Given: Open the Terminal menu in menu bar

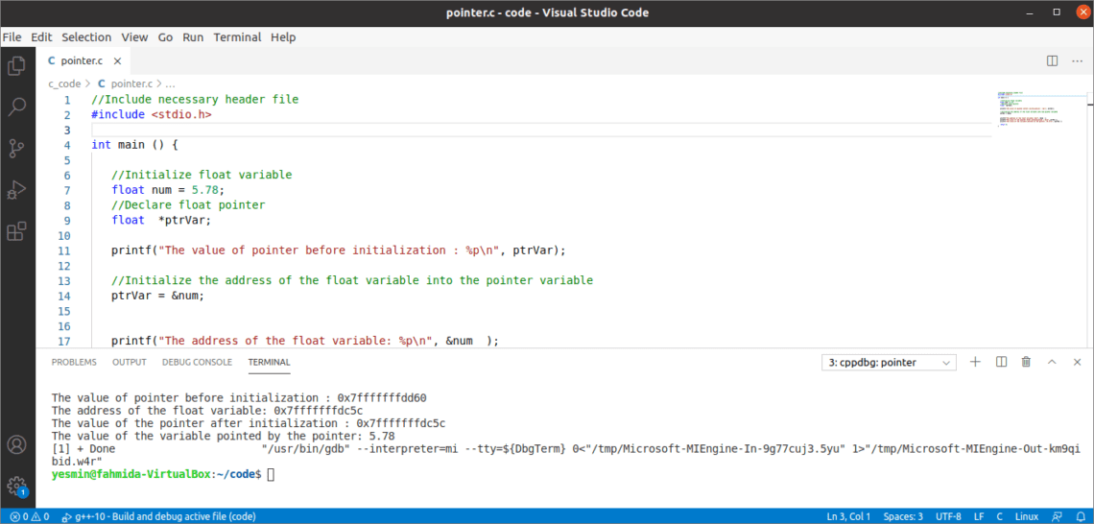Looking at the screenshot, I should tap(237, 37).
